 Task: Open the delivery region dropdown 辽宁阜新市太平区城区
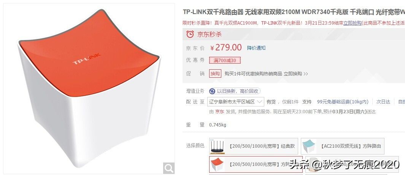[x=235, y=102]
